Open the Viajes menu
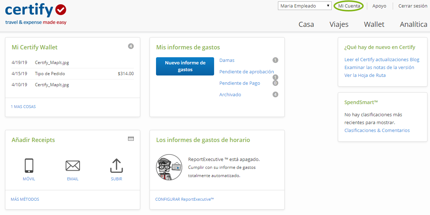This screenshot has height=215, width=430. pos(339,24)
